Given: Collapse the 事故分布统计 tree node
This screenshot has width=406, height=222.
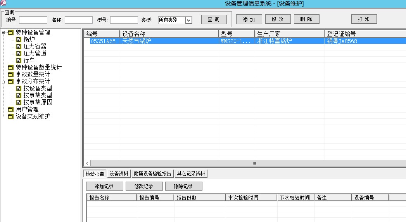Looking at the screenshot, I should pyautogui.click(x=3, y=82).
